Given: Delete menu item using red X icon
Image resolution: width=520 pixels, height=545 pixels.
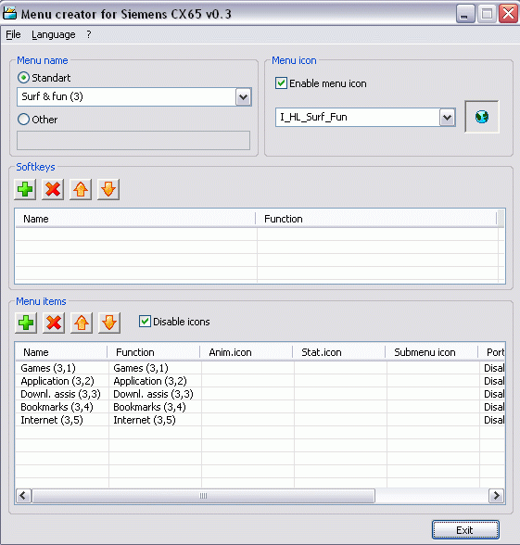Looking at the screenshot, I should (54, 323).
